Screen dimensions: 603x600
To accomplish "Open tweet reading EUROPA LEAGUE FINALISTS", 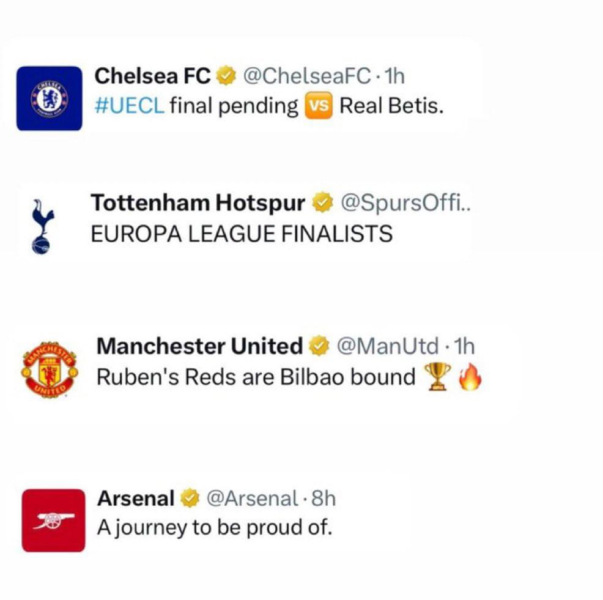I will [242, 234].
